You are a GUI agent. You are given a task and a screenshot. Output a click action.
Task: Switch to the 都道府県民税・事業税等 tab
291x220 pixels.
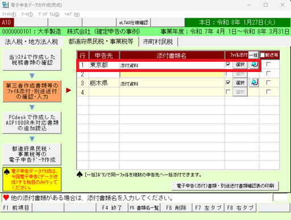(x=101, y=41)
